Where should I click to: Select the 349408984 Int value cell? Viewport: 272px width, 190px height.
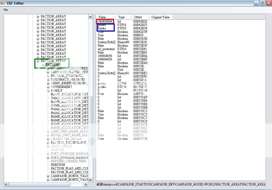[105, 21]
